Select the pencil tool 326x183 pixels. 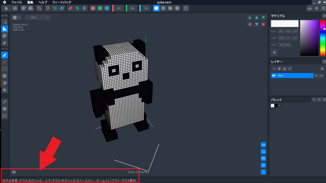point(5,55)
